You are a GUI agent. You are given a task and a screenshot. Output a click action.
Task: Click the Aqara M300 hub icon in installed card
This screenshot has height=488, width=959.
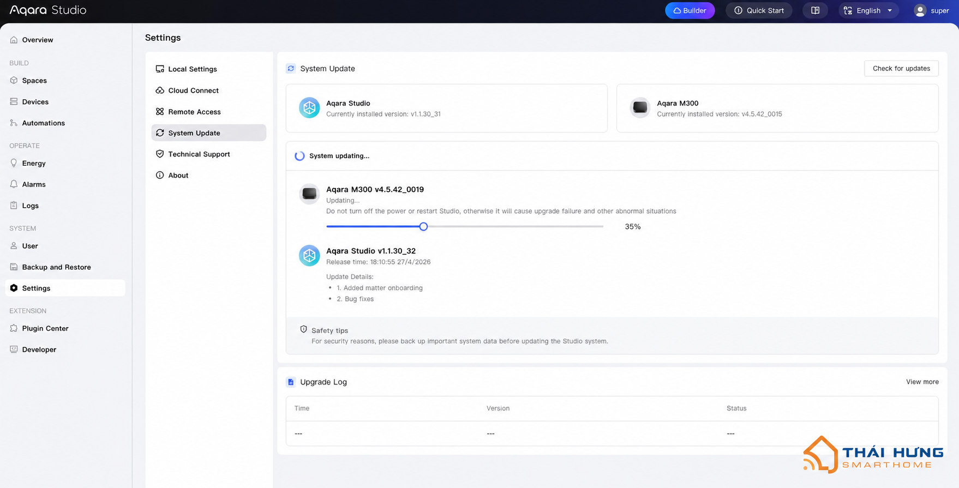click(x=640, y=108)
